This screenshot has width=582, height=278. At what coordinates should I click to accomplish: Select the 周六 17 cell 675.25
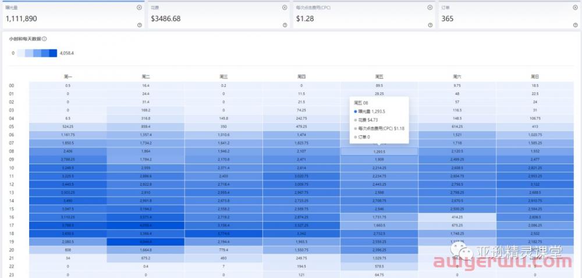point(457,225)
